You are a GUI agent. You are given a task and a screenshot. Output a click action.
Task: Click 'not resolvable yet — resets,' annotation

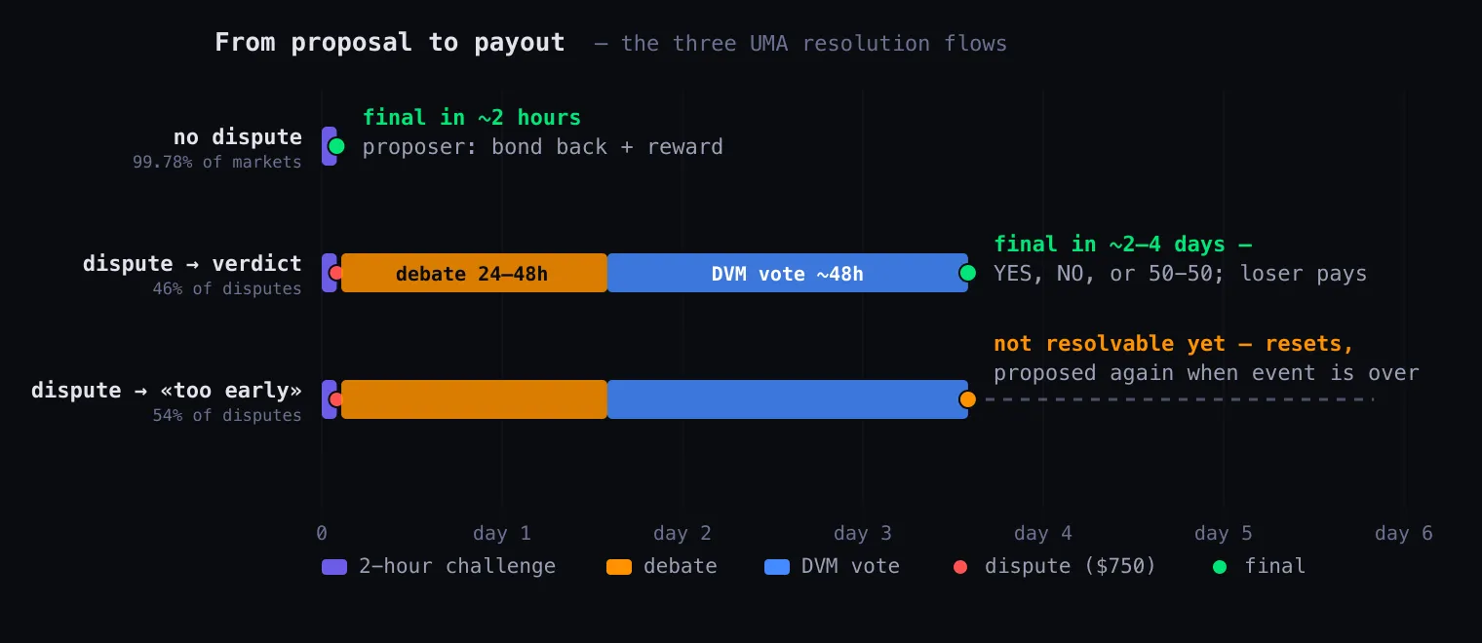point(1174,344)
